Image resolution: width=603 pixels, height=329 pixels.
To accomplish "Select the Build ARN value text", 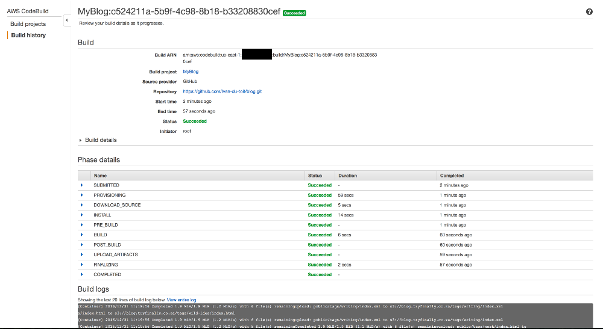I will tap(280, 58).
